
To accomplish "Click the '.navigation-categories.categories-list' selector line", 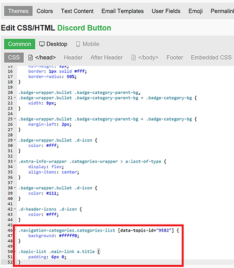I will click(99, 230).
